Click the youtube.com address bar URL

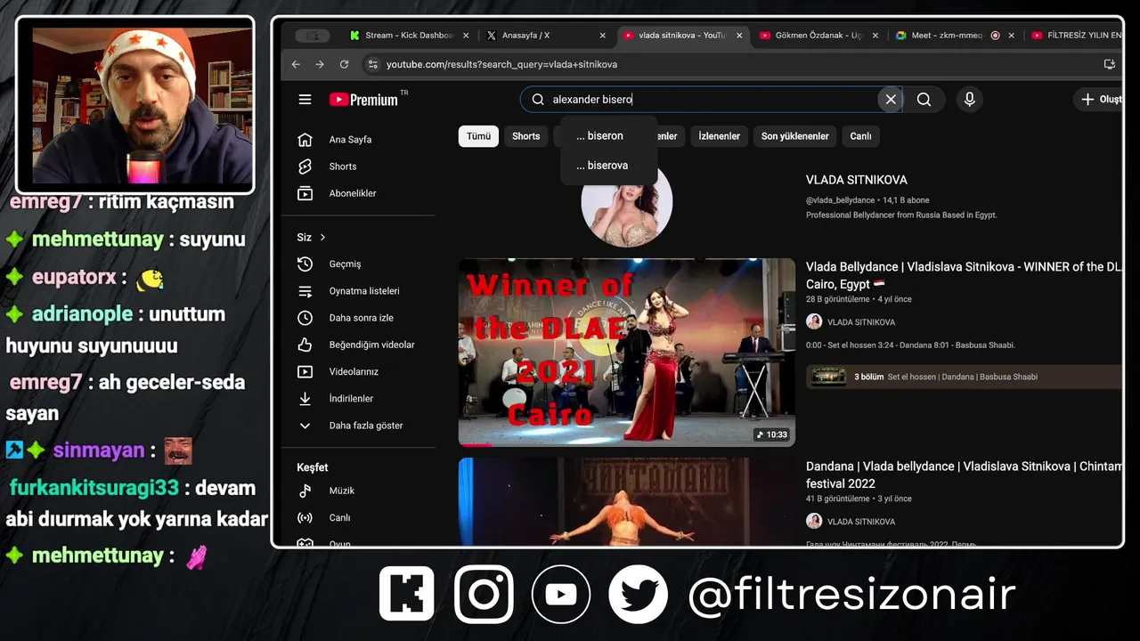[x=501, y=64]
